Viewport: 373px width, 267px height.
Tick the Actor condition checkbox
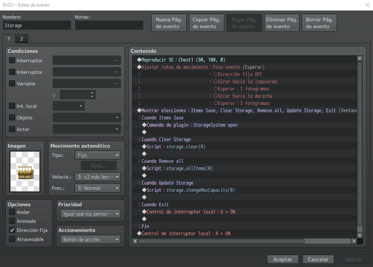[12, 129]
